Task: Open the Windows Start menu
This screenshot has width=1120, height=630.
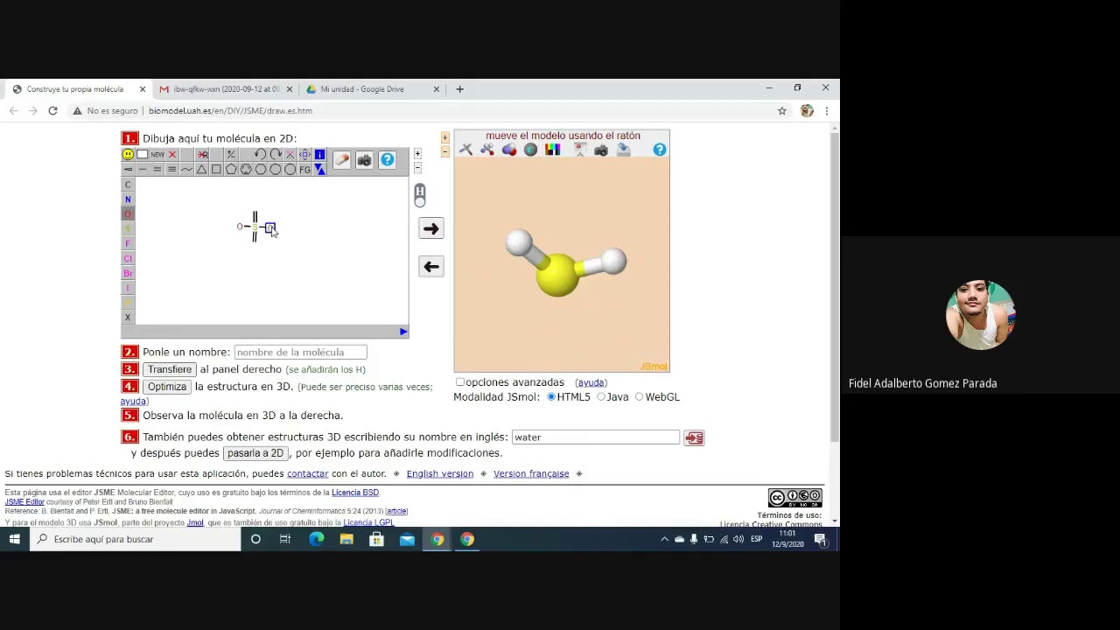Action: pos(14,539)
